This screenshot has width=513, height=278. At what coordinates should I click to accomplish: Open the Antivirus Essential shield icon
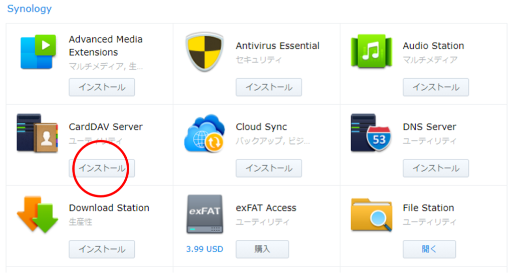204,51
